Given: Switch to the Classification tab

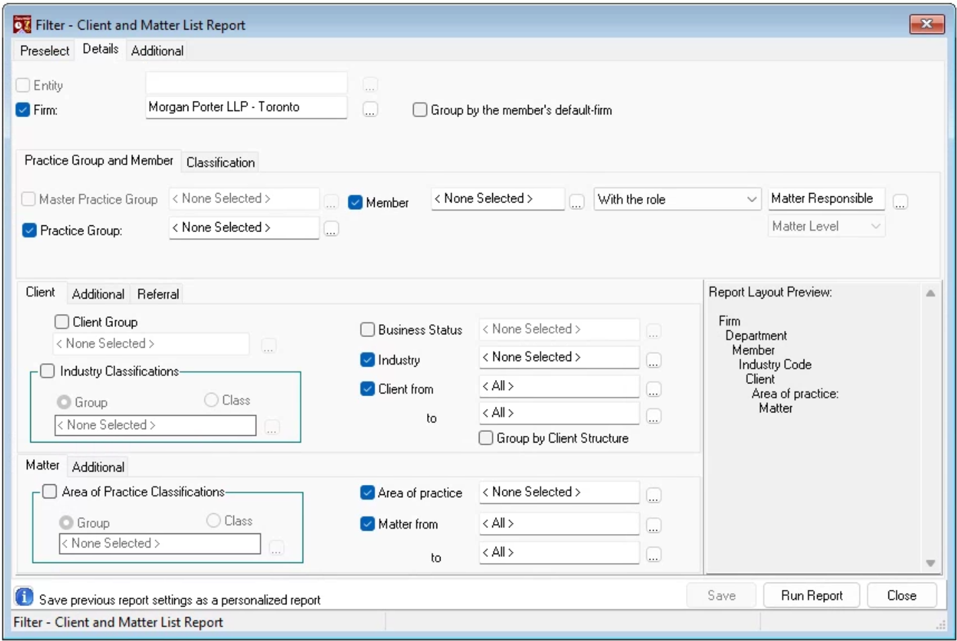Looking at the screenshot, I should pos(221,162).
